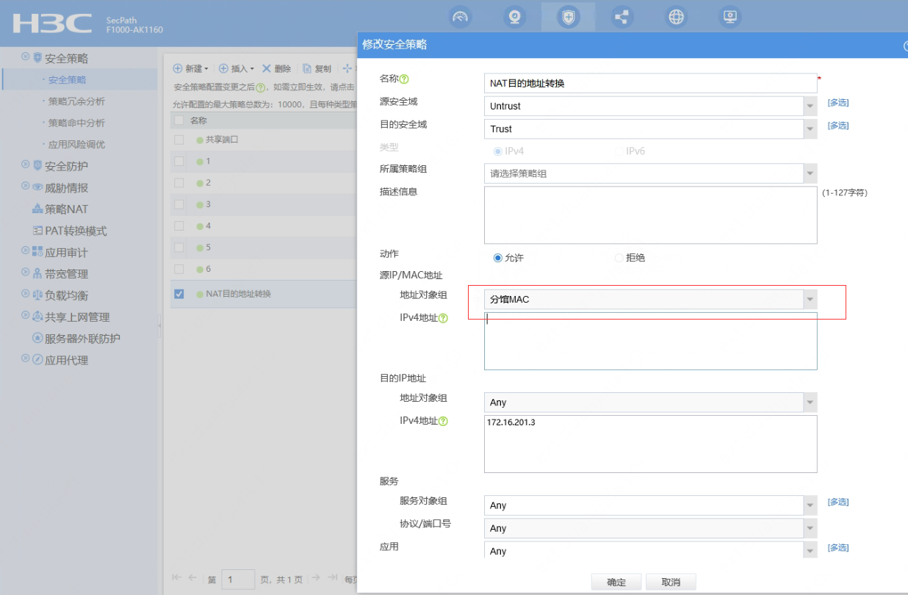Click the 服务器外联防护 sidebar icon
Screen dimensions: 908x595
(x=37, y=339)
